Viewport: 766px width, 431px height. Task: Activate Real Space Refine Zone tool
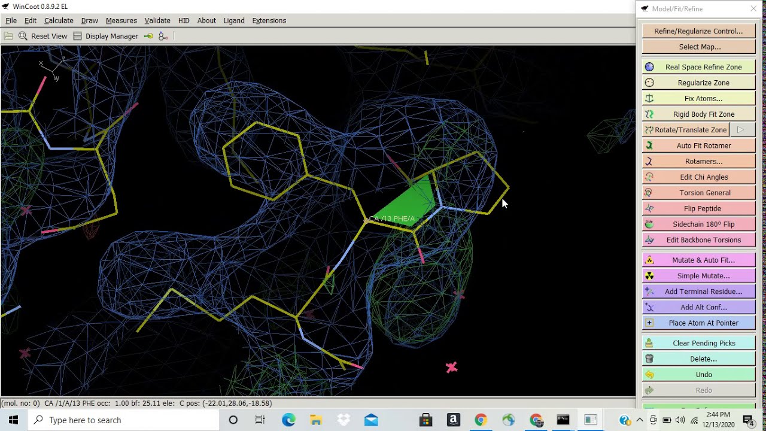click(x=698, y=67)
